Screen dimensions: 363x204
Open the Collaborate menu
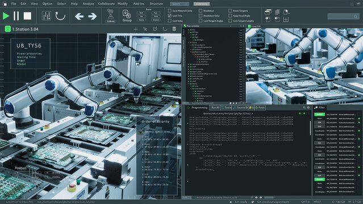pyautogui.click(x=106, y=4)
